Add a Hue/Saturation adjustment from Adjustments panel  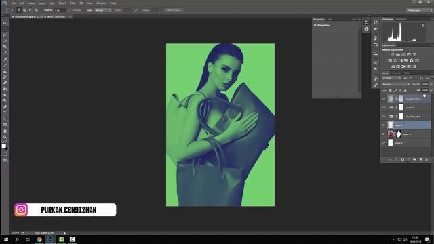pos(390,60)
